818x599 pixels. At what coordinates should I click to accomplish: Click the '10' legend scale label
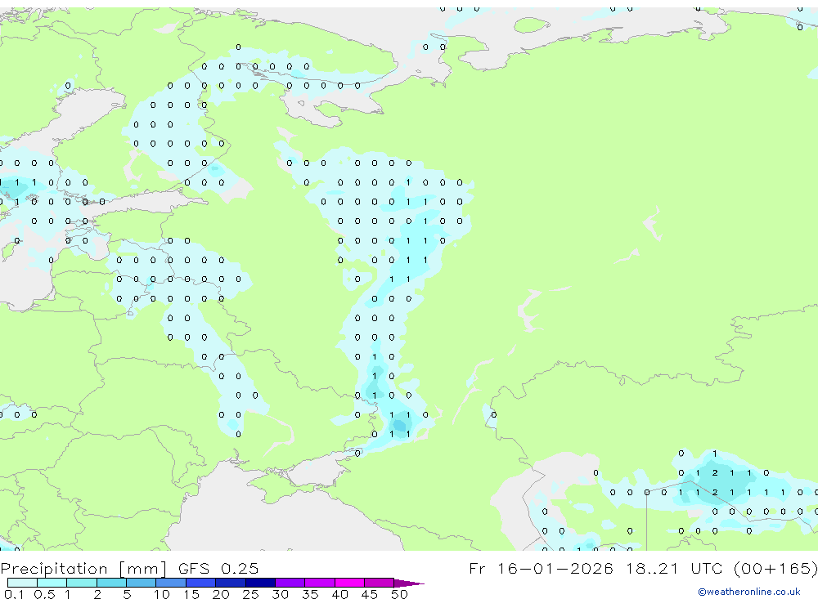(162, 594)
